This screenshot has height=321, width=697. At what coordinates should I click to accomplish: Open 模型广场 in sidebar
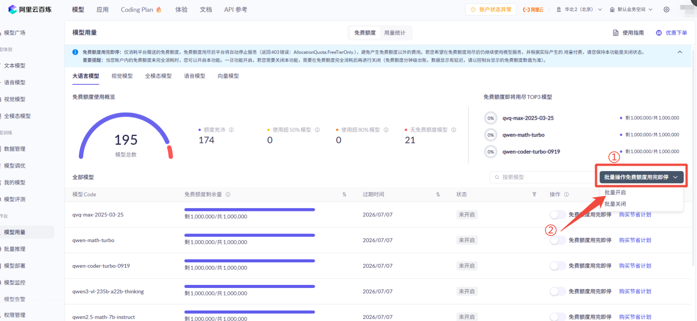click(x=15, y=33)
